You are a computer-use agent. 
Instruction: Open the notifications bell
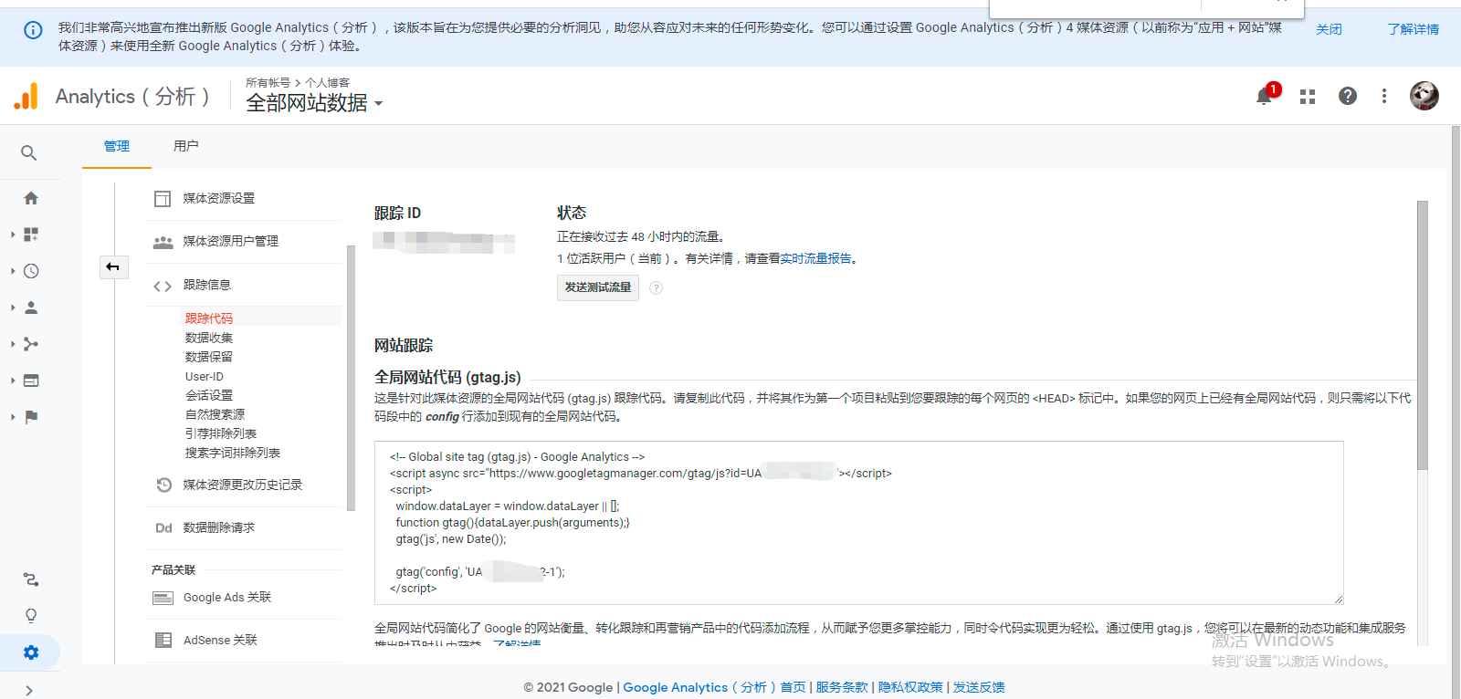click(x=1265, y=95)
